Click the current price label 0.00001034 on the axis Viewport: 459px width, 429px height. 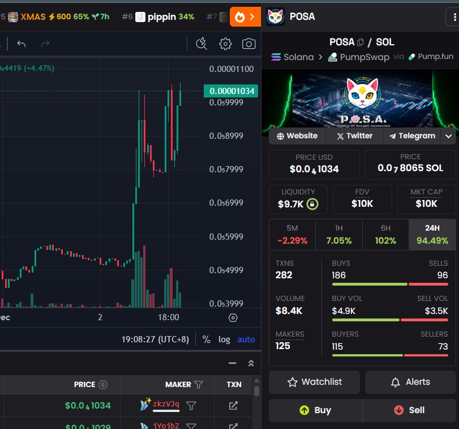point(231,91)
